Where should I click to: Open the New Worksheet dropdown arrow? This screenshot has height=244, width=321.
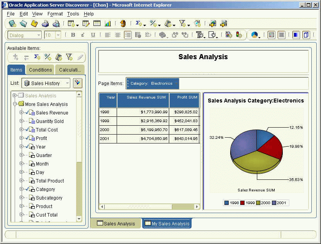[77, 26]
